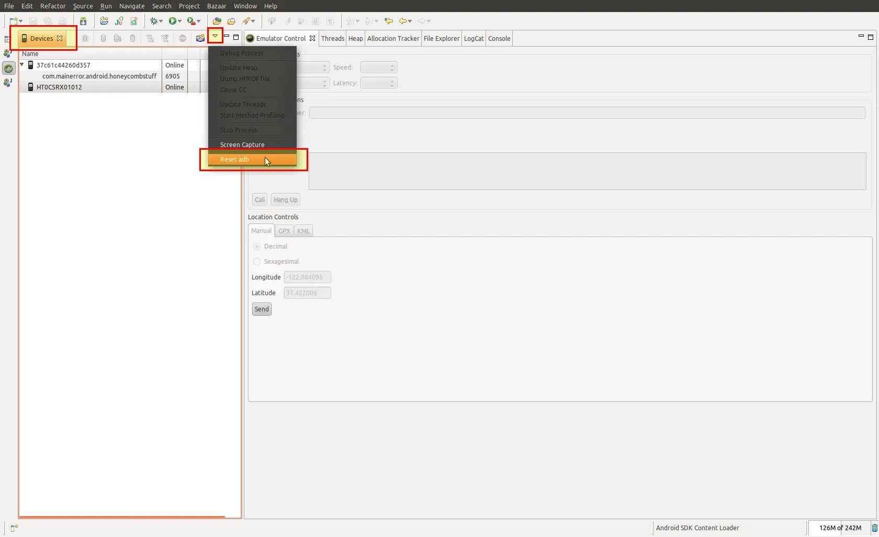Switch to the File Explorer tab

[x=442, y=38]
